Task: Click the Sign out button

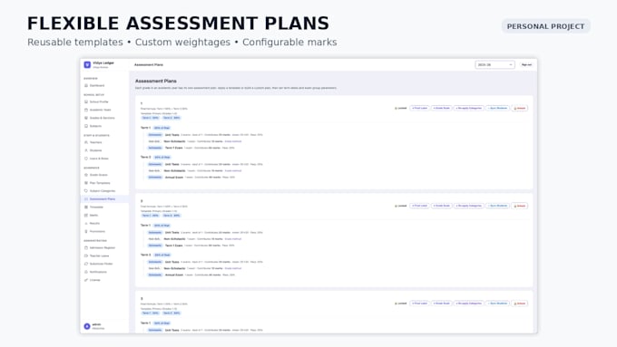Action: coord(526,65)
